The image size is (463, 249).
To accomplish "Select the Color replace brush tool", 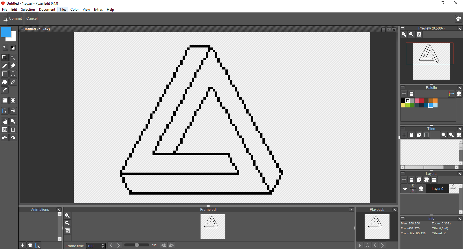I will click(x=13, y=82).
